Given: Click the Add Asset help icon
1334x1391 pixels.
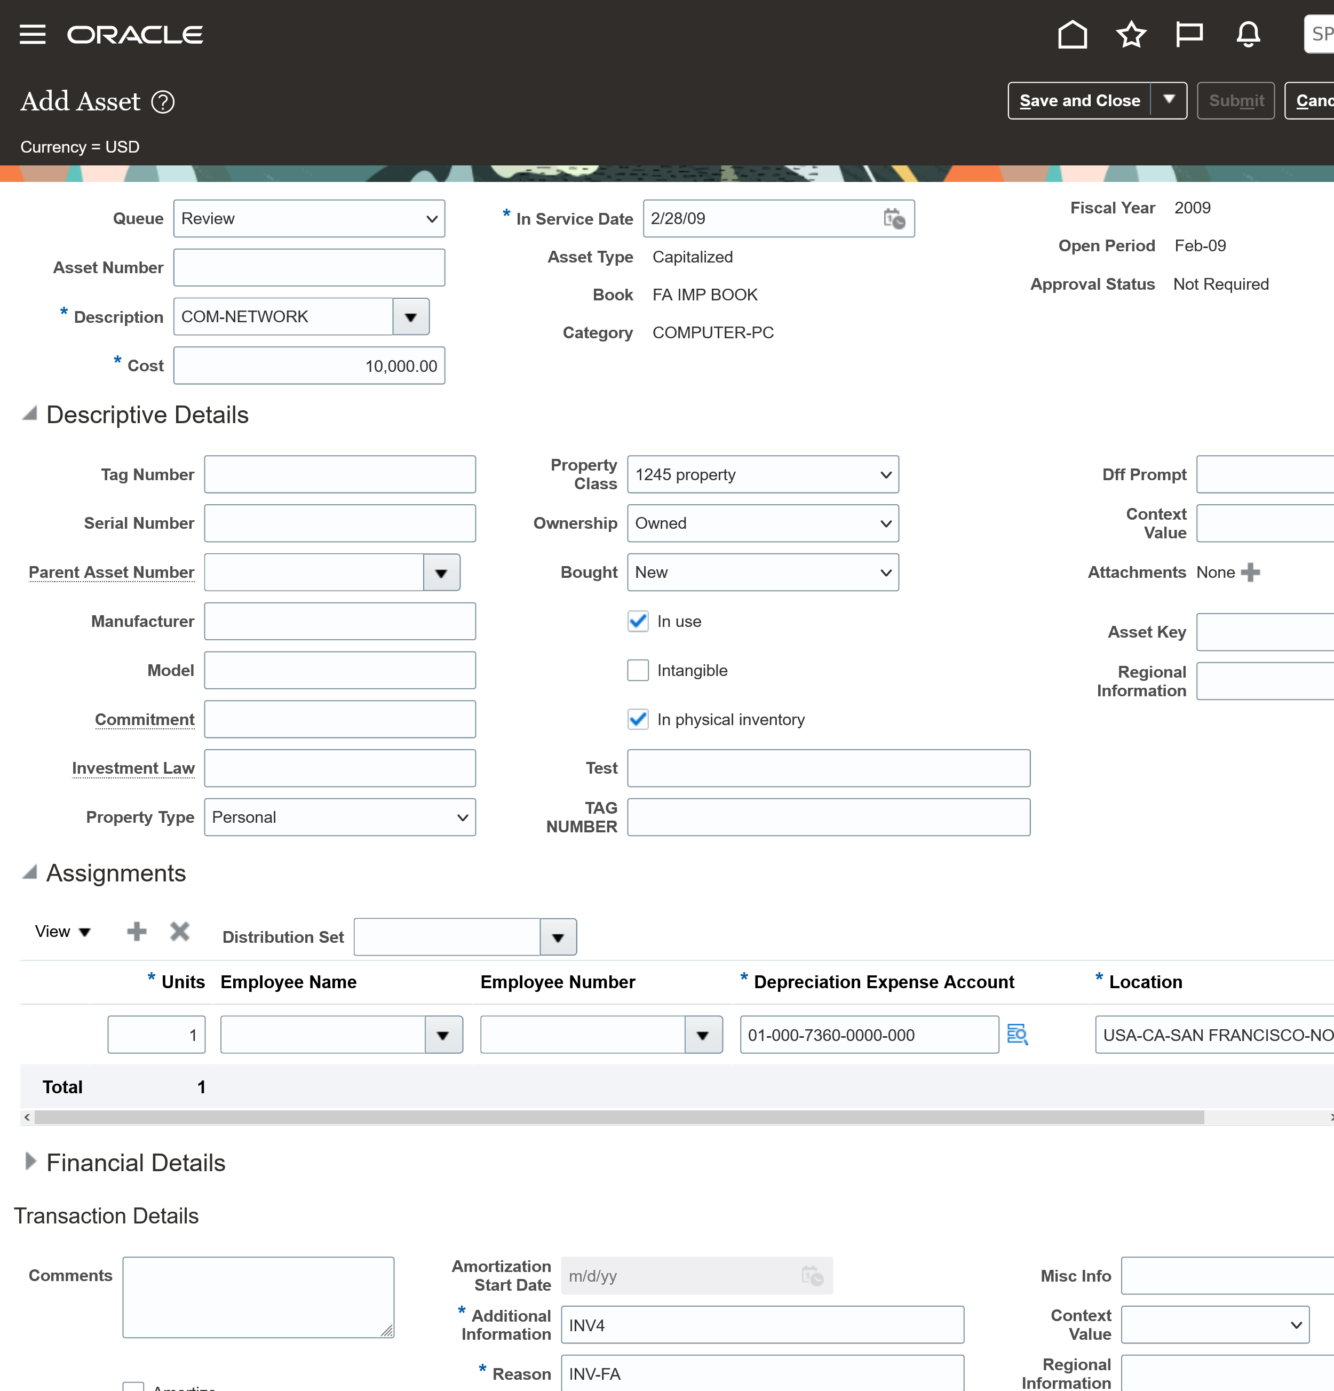Looking at the screenshot, I should click(163, 102).
